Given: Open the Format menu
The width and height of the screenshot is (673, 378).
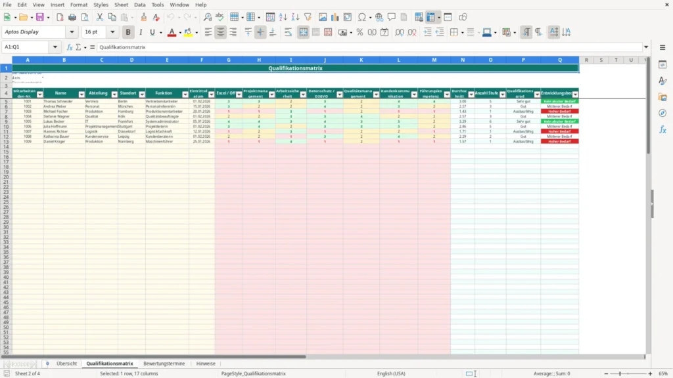Looking at the screenshot, I should pos(79,5).
